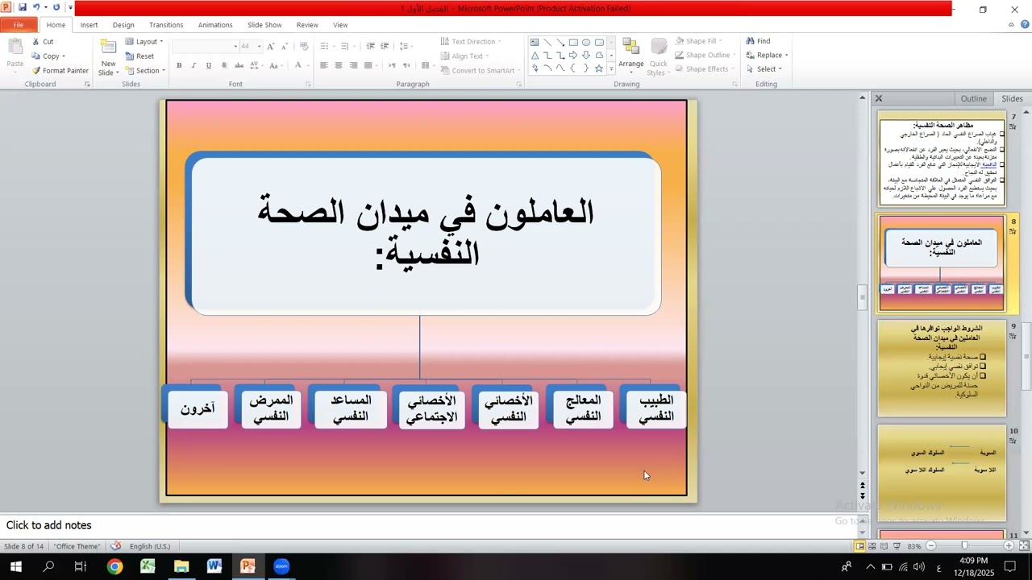Open the Select dropdown in Editing

764,69
